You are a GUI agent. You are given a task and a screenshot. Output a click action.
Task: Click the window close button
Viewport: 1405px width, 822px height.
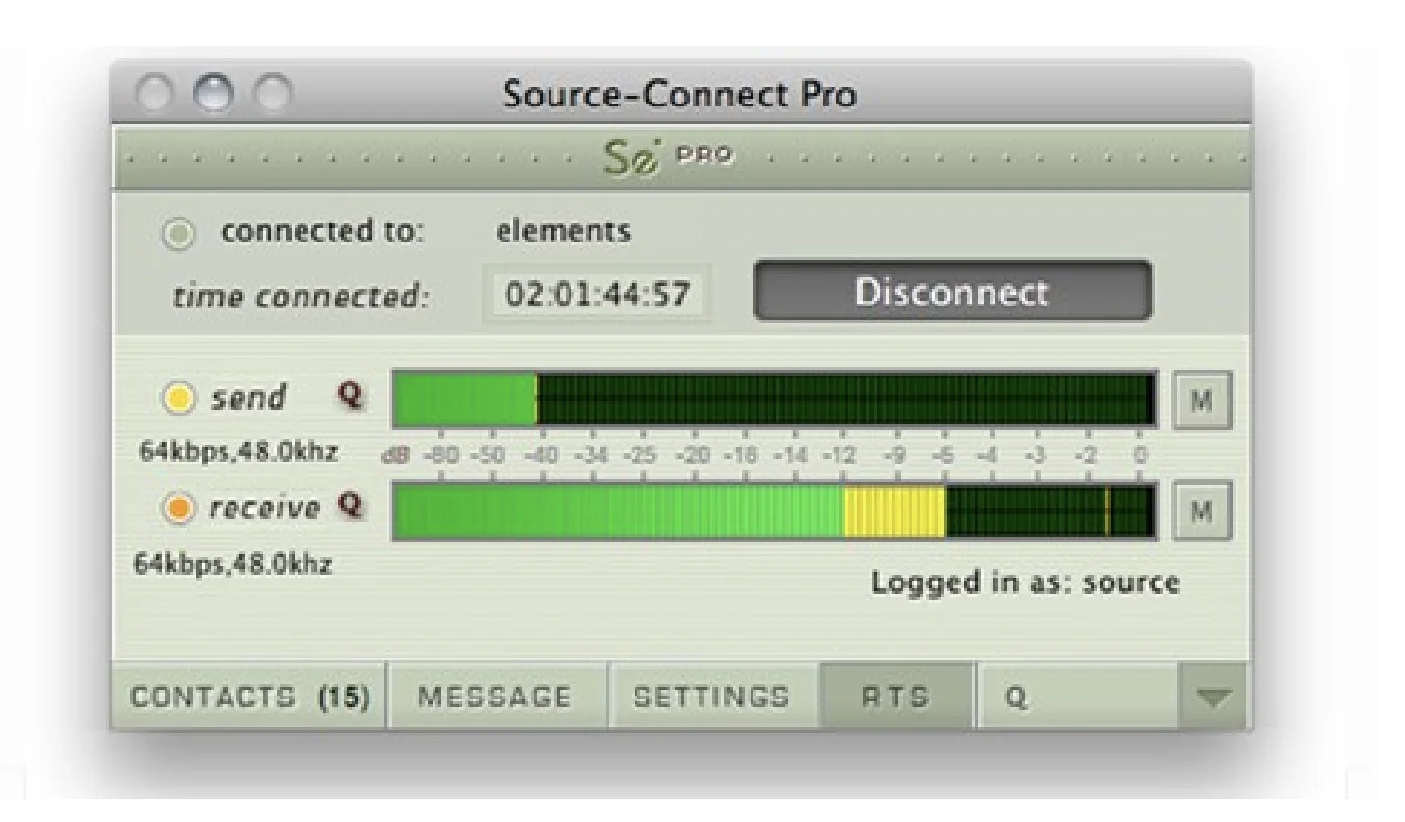point(157,95)
